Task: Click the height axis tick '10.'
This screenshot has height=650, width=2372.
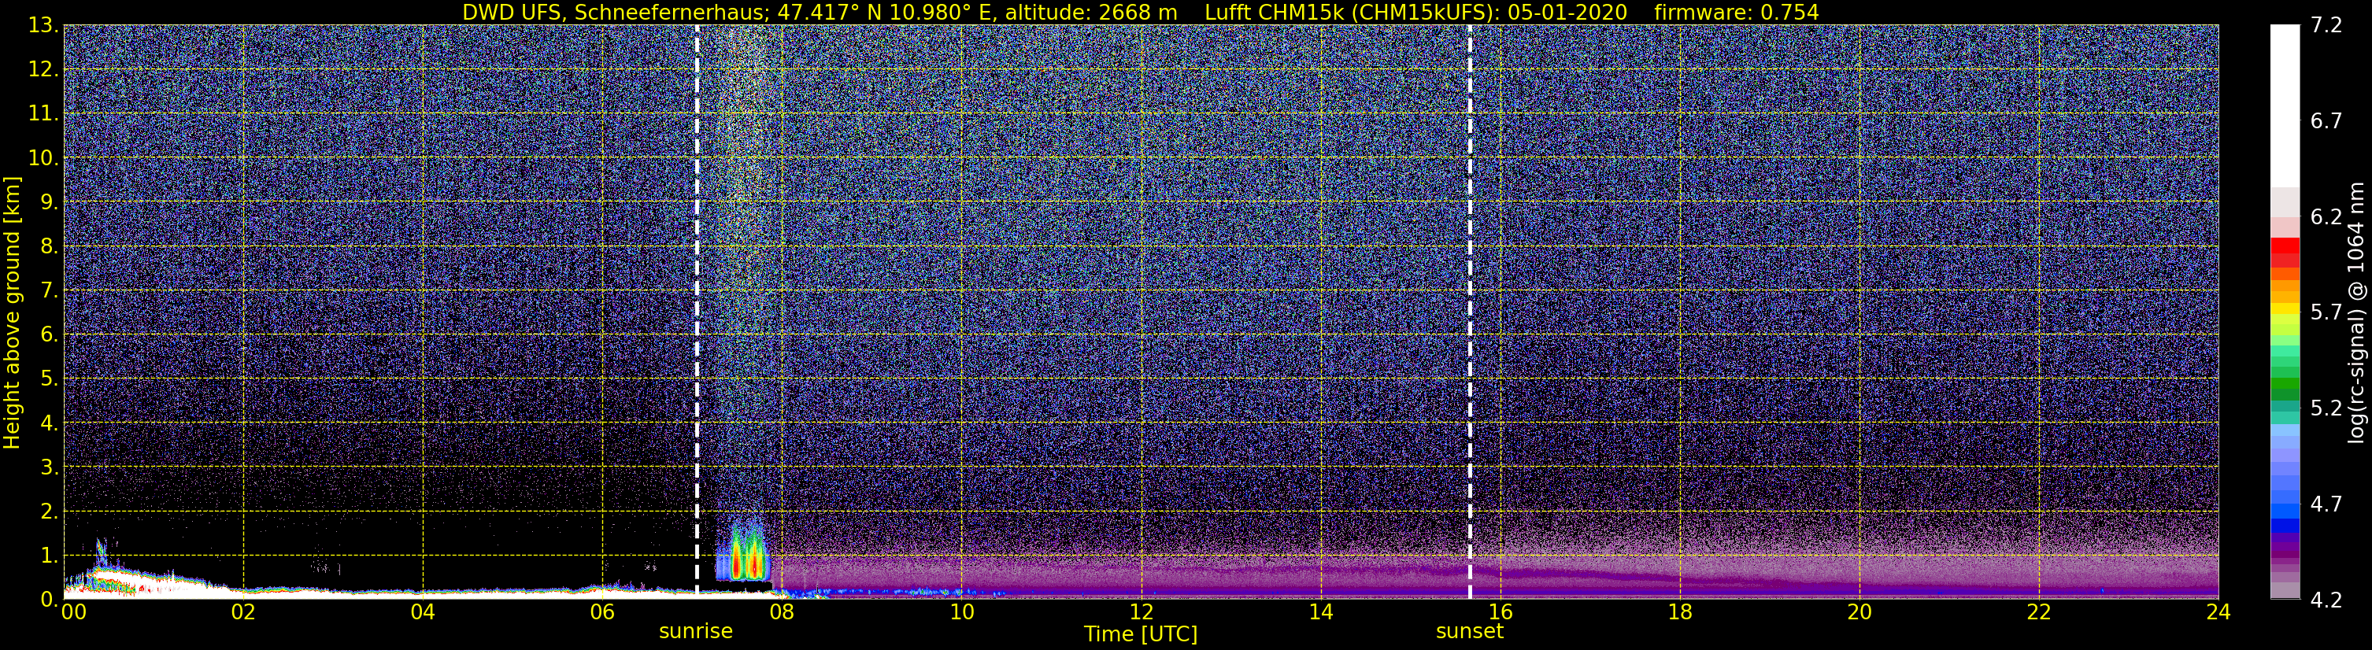Action: click(43, 157)
